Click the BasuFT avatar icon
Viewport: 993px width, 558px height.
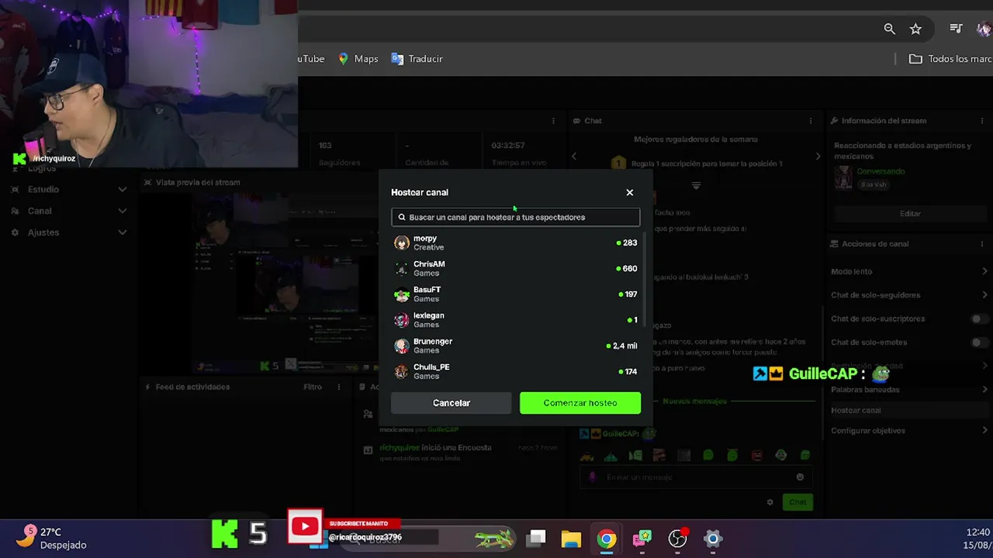click(x=401, y=294)
